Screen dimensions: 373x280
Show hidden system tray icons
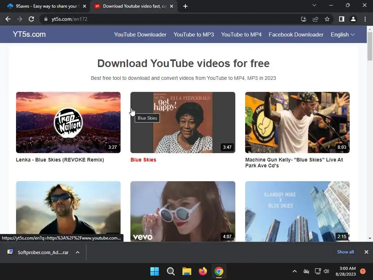click(x=294, y=271)
